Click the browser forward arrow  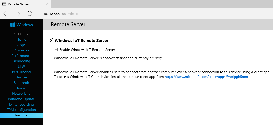(x=18, y=14)
